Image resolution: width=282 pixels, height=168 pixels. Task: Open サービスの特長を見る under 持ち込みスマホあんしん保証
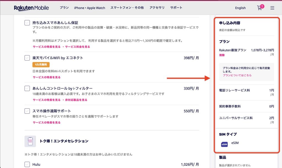pyautogui.click(x=47, y=47)
